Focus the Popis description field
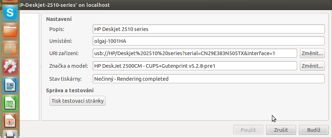The image size is (332, 138). tap(209, 29)
